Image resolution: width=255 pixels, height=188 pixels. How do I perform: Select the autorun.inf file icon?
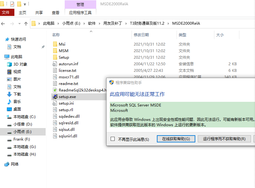(55, 64)
